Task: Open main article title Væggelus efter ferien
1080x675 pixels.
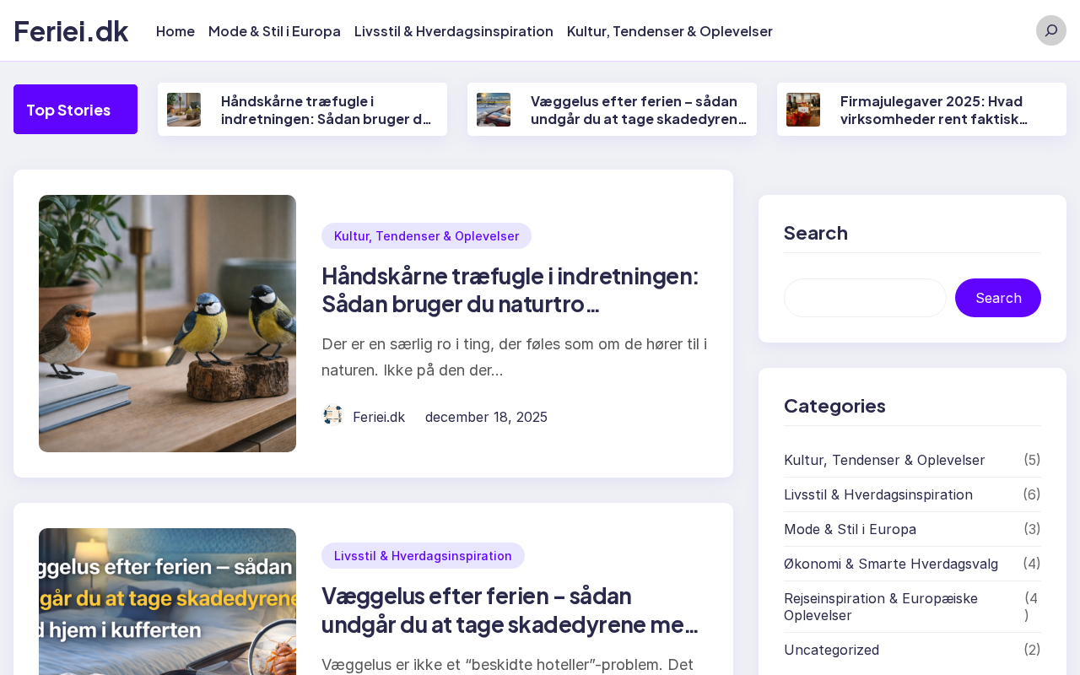Action: [510, 609]
